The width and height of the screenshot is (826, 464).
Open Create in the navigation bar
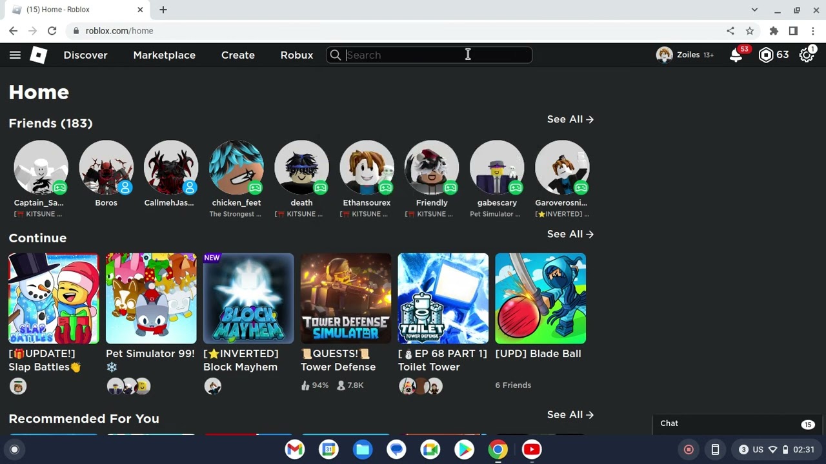point(237,55)
